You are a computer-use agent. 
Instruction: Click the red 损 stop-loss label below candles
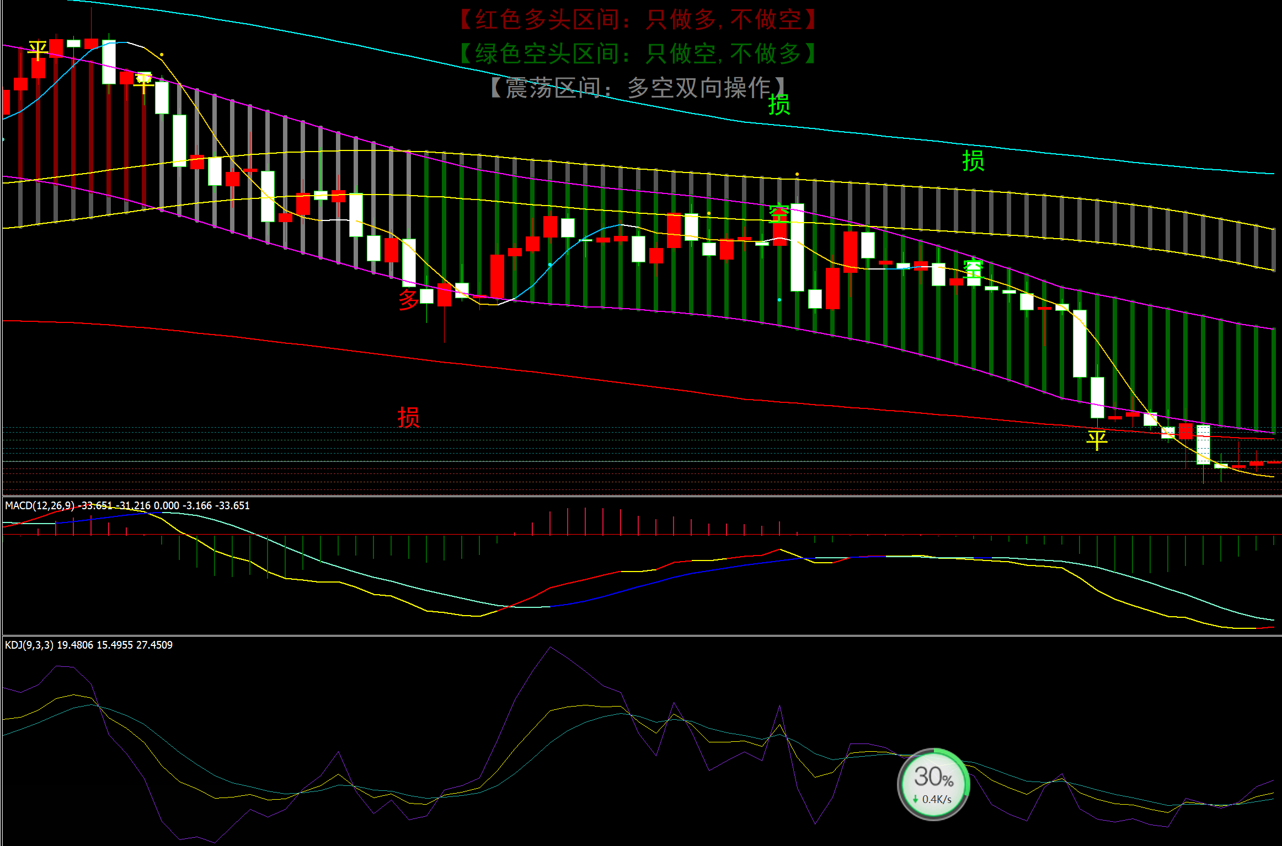[408, 417]
